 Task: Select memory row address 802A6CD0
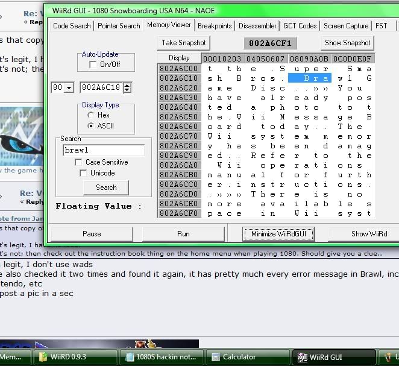(179, 194)
